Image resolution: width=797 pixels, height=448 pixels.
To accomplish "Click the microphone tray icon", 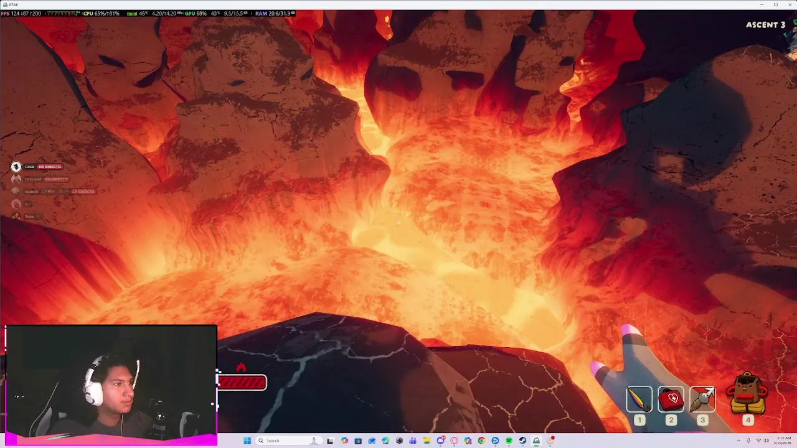I will [748, 441].
